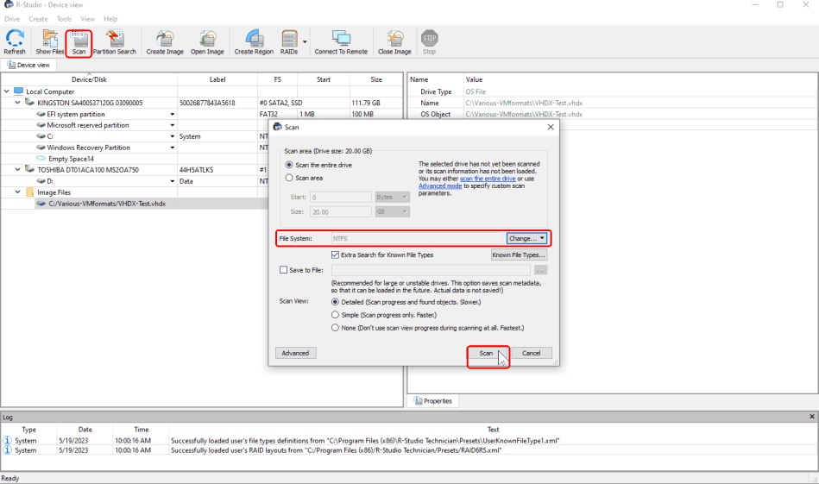Select Simple scan view option

click(336, 315)
